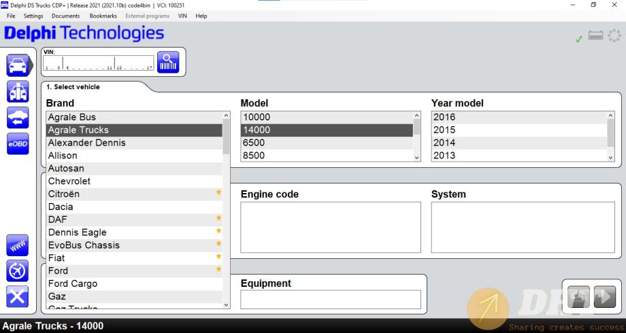The width and height of the screenshot is (626, 333).
Task: Click the star icon next to Ford
Action: 219,269
